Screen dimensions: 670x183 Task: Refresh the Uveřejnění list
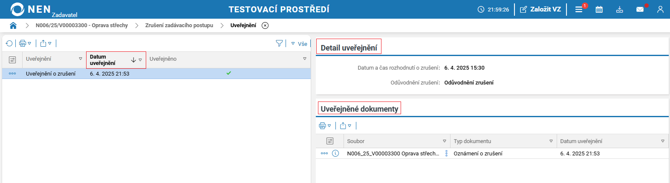pos(9,43)
